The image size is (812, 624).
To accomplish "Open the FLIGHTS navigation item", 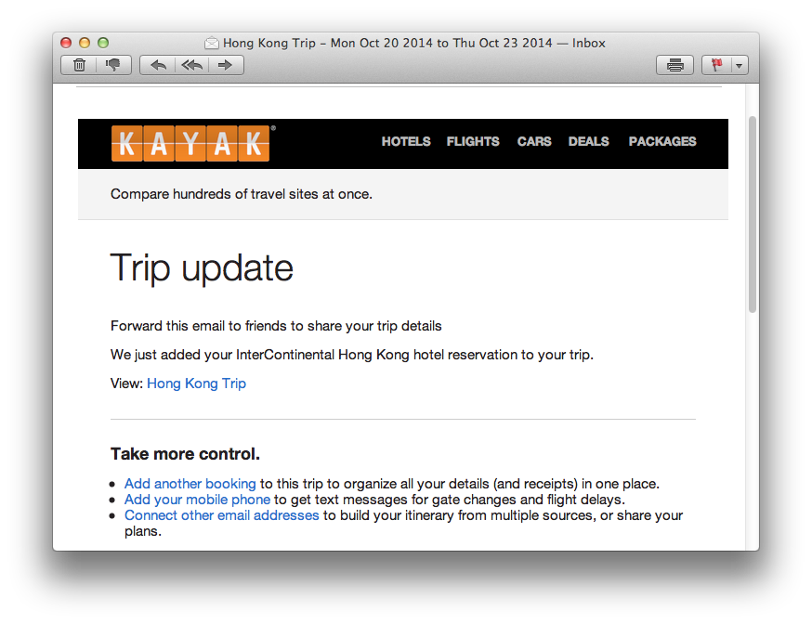I will 473,142.
